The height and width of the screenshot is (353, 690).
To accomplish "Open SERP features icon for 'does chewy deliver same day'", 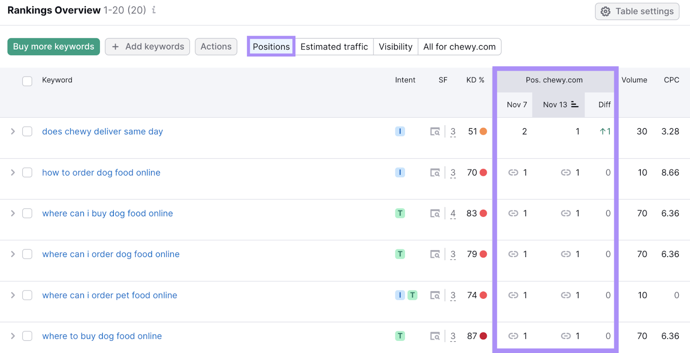I will click(x=435, y=132).
